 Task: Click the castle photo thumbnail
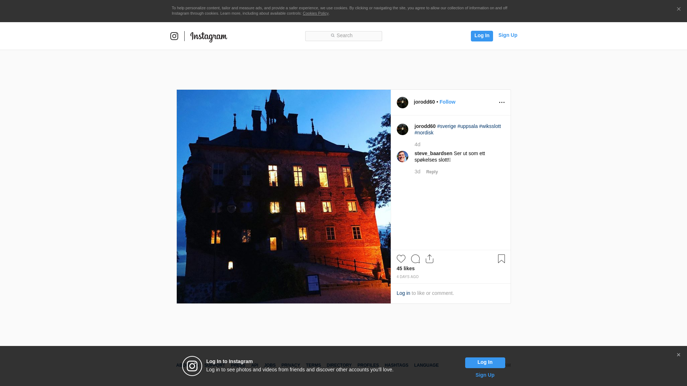pyautogui.click(x=283, y=197)
